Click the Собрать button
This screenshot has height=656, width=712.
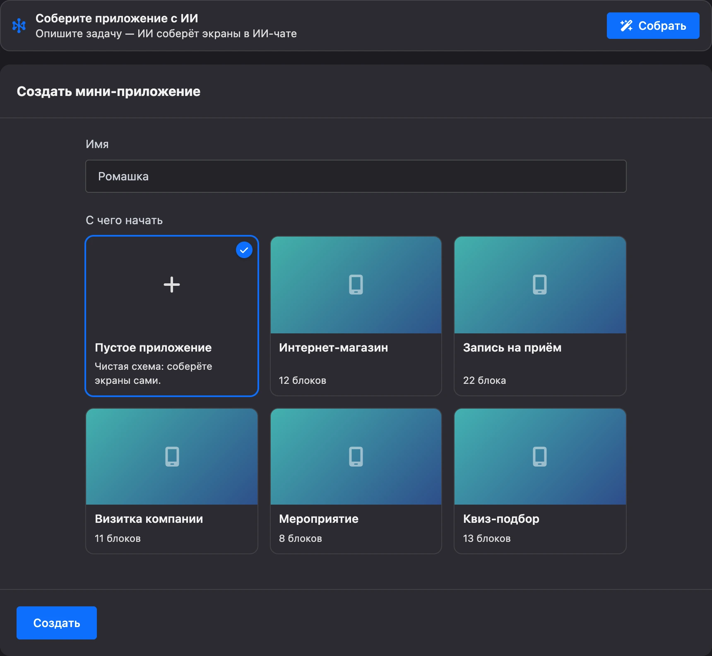point(653,26)
